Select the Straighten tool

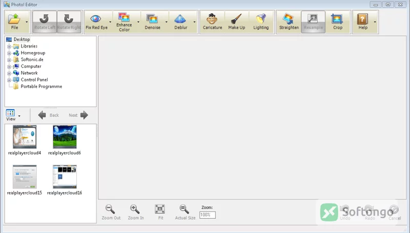(x=289, y=22)
